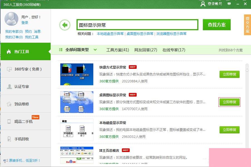Click the IE主页总被改 thumbnail image
The height and width of the screenshot is (167, 251).
[x=77, y=155]
